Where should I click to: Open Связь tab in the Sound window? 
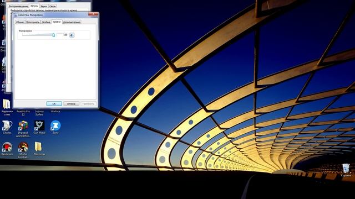52,6
